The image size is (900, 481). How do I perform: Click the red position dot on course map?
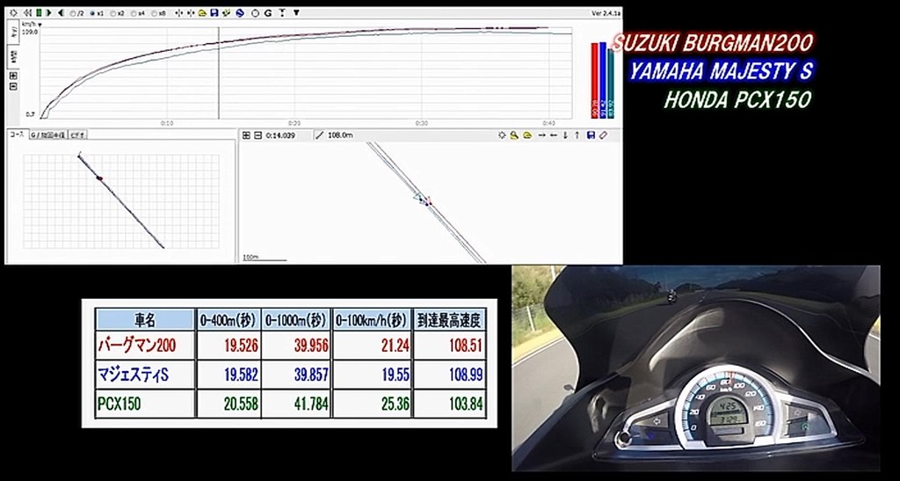99,179
